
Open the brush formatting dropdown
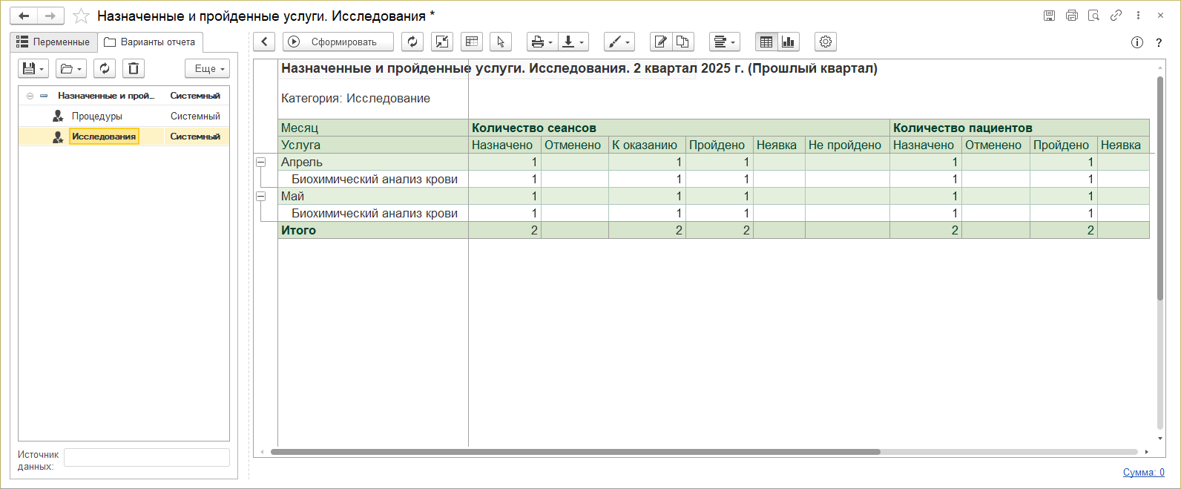(619, 42)
